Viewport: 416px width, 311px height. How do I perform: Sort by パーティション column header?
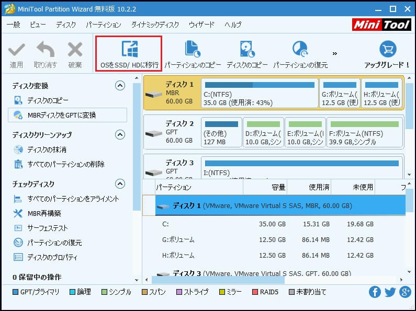[x=199, y=187]
